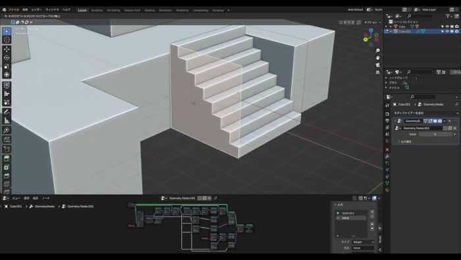Switch to the Sculpting workspace tab
This screenshot has width=461, height=260.
97,11
